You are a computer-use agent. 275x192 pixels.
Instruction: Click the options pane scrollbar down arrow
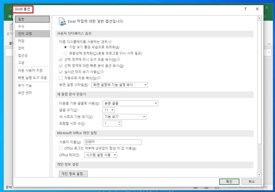pyautogui.click(x=259, y=175)
